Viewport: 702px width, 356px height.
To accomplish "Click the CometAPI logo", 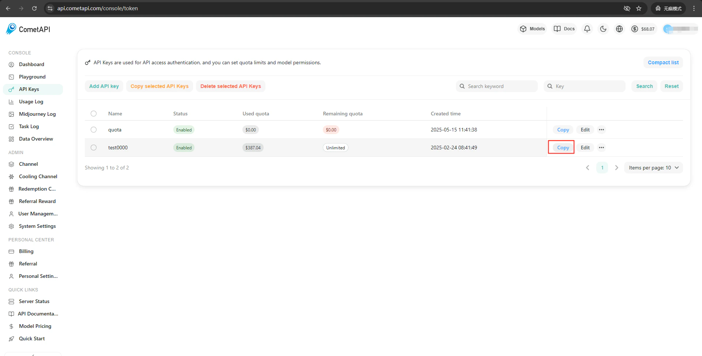I will [x=27, y=29].
